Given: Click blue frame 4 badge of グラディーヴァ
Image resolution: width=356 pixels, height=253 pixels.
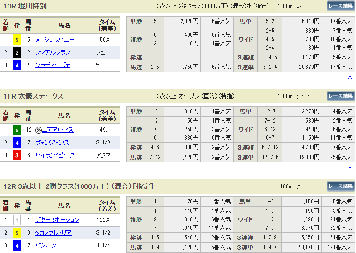Looking at the screenshot, I should (17, 66).
